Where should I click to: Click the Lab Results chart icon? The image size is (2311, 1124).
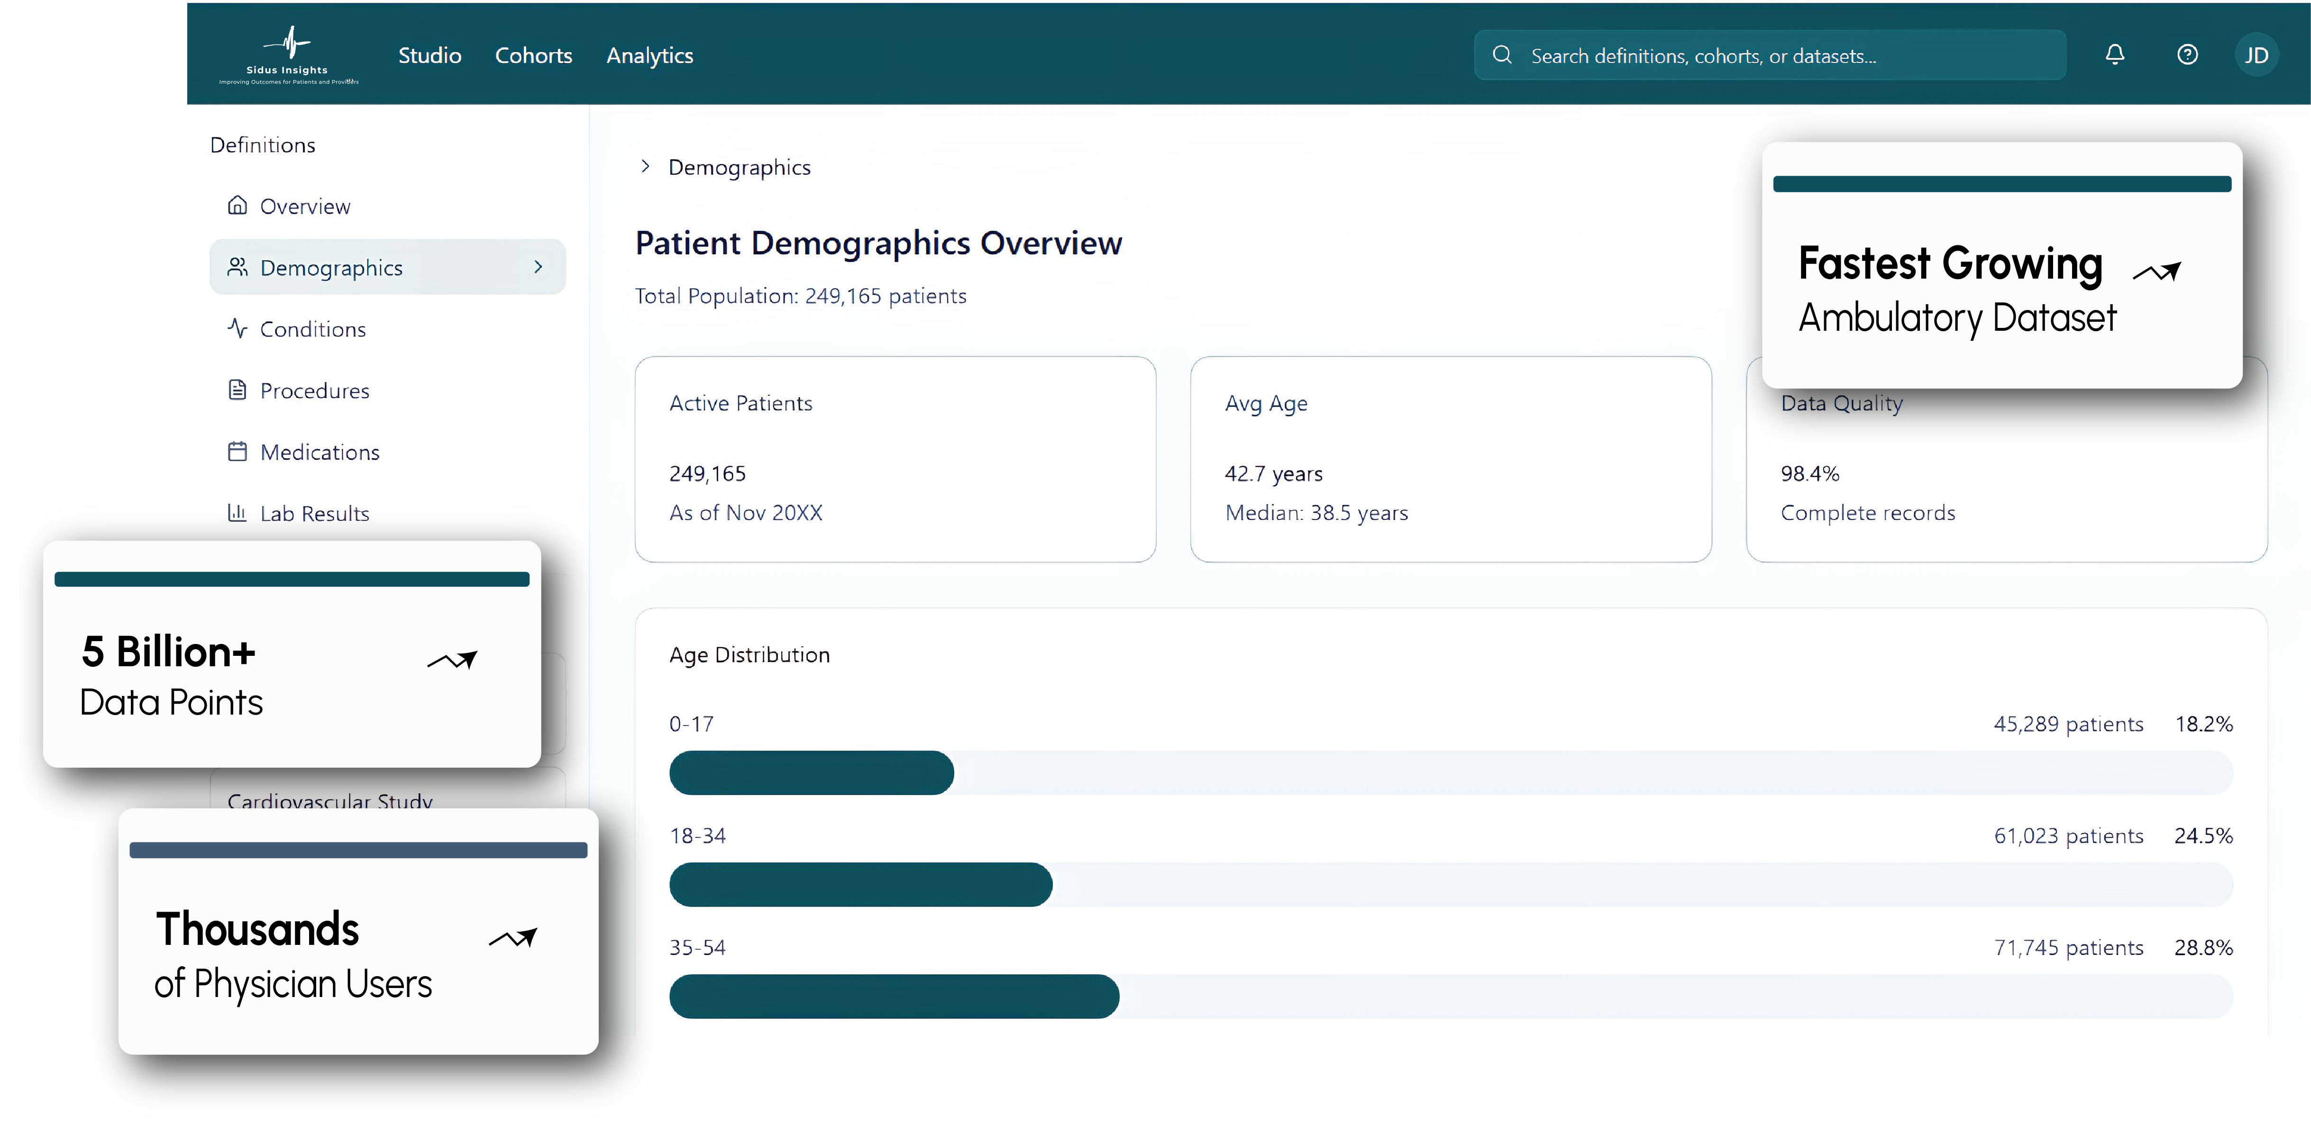click(x=237, y=513)
